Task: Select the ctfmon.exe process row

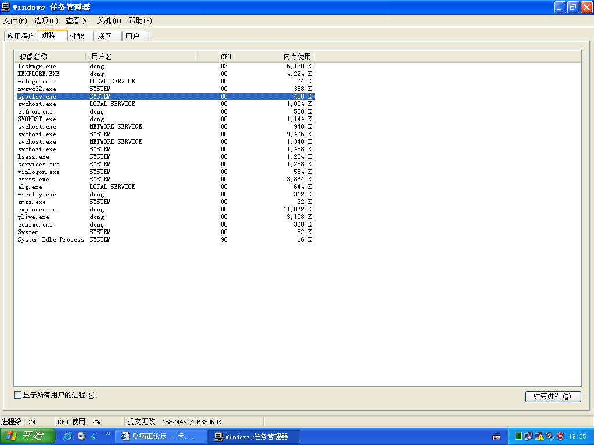Action: click(x=165, y=112)
